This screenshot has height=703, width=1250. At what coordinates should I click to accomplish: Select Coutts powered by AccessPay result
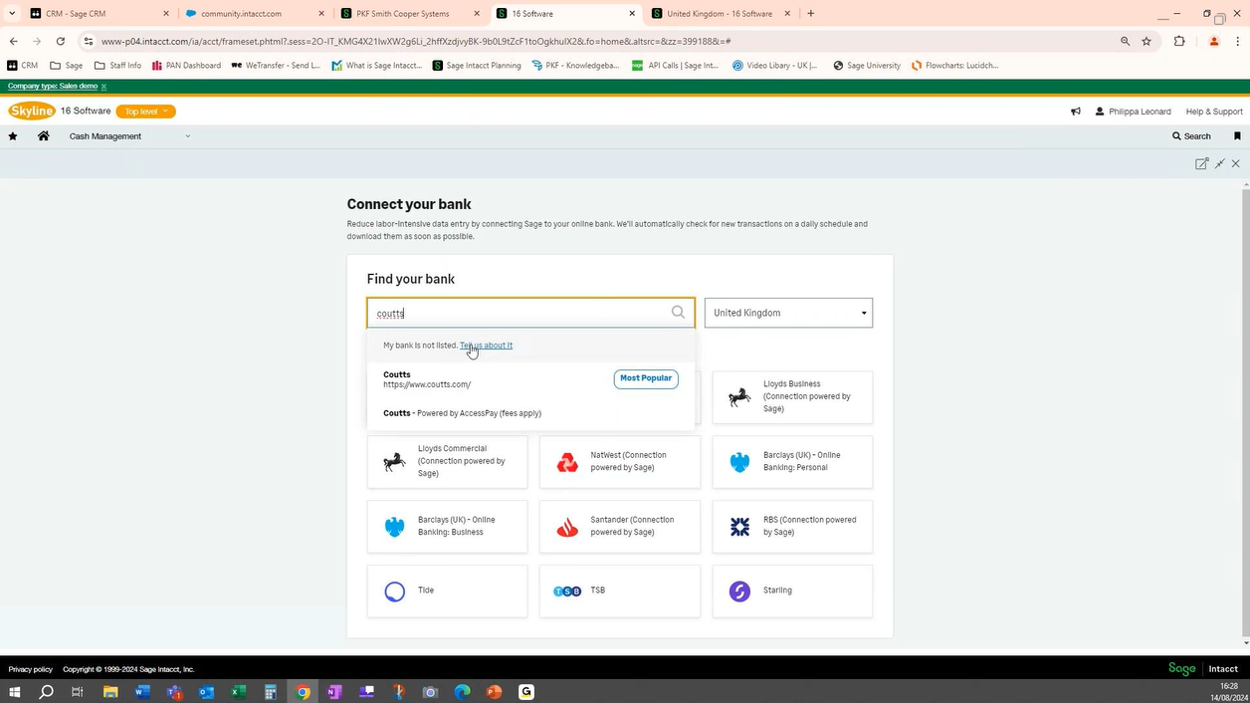[530, 413]
